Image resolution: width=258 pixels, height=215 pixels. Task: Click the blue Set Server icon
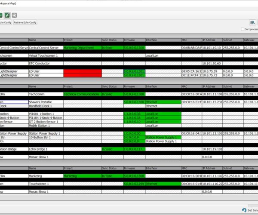pos(244,210)
